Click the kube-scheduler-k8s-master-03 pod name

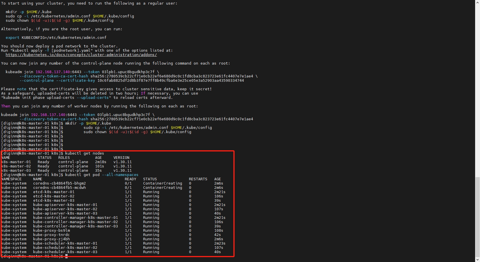65,252
